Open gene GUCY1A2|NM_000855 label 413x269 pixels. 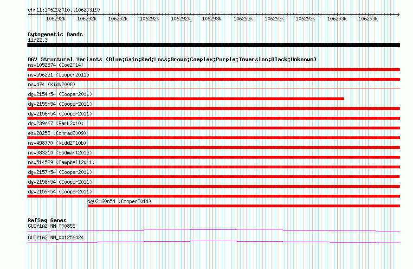(52, 226)
